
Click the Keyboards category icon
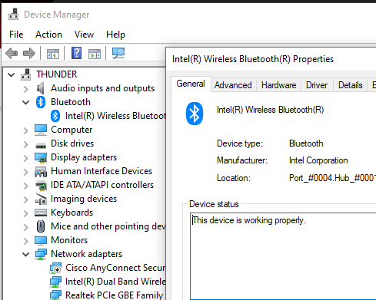point(41,213)
